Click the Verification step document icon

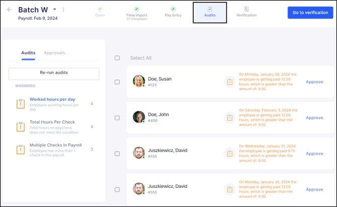tap(246, 9)
